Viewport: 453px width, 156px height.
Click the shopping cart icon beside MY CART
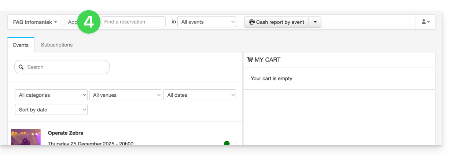point(250,60)
